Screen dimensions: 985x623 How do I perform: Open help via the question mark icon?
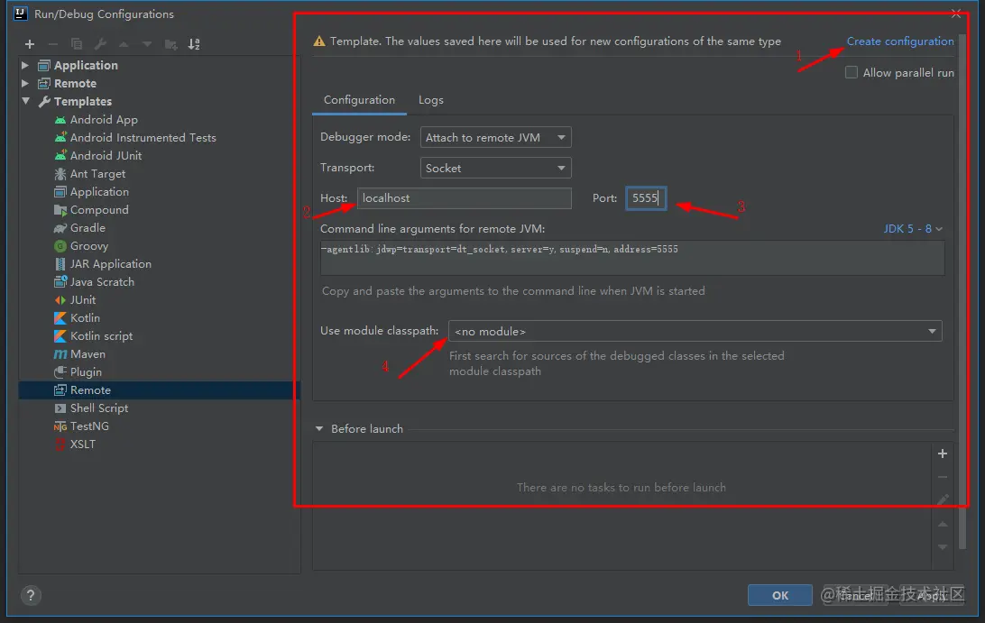point(31,595)
